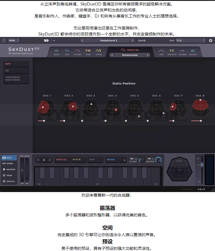This screenshot has width=215, height=251.
Task: Click the GLIDE knob
Action: point(142,160)
